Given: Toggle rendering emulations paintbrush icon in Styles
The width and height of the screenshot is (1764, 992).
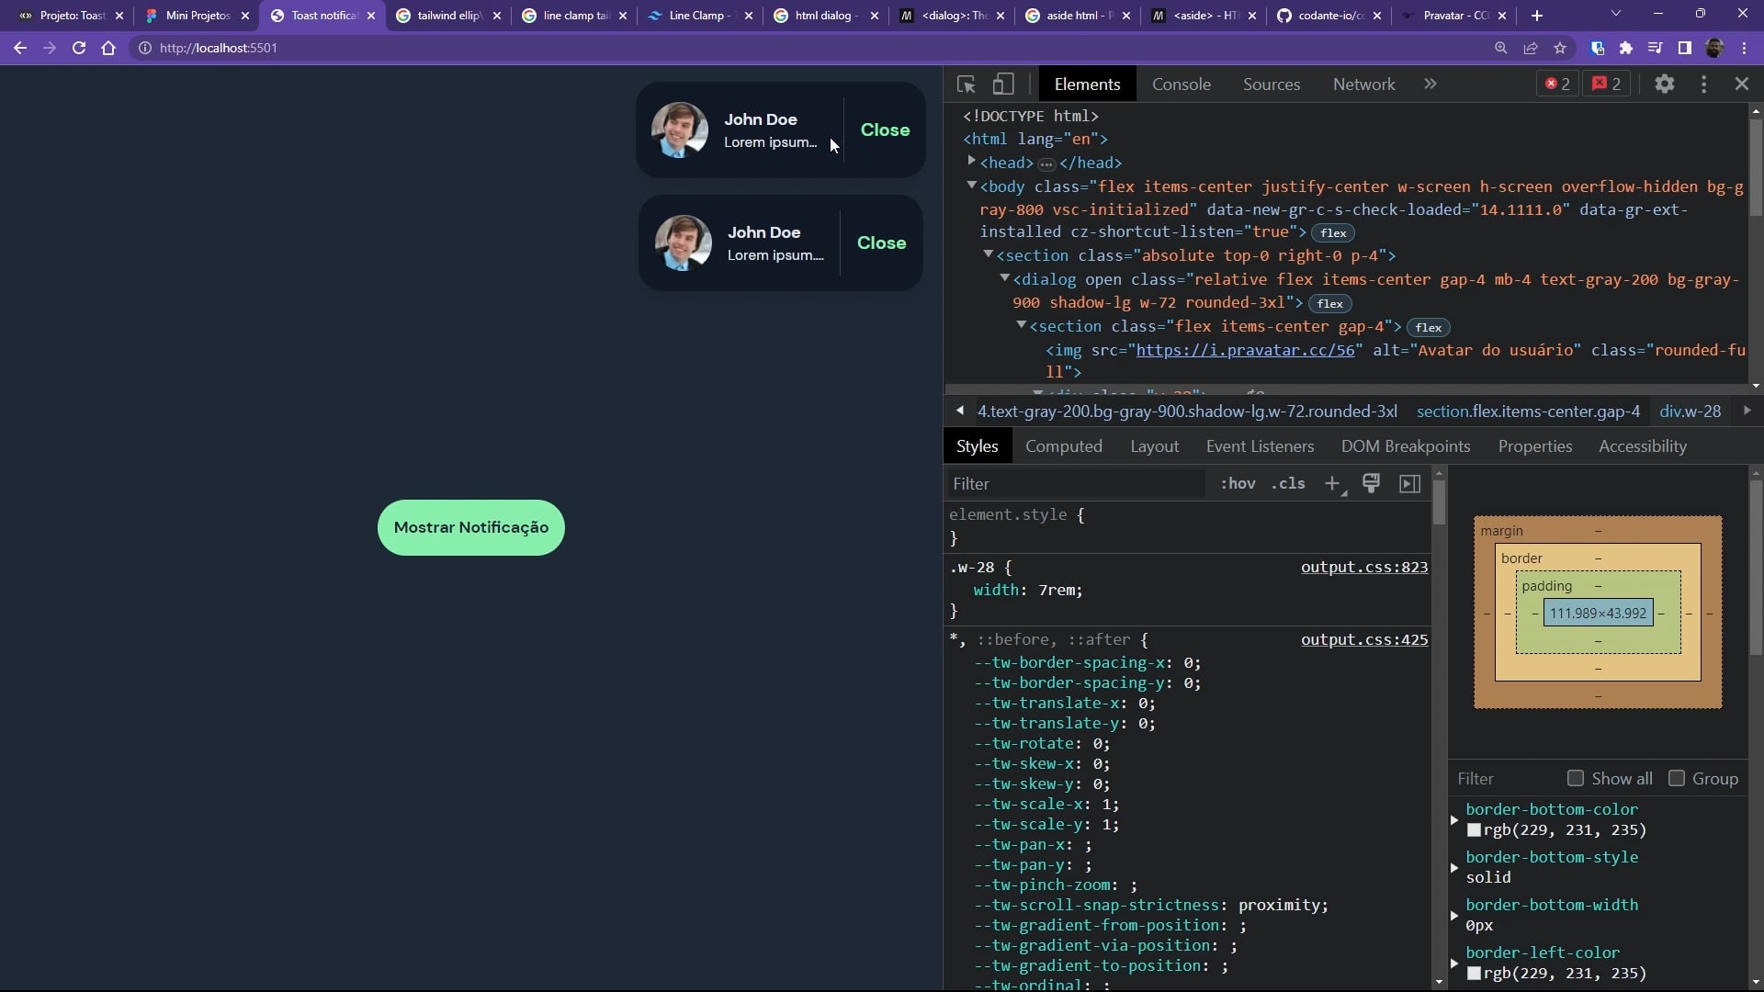Looking at the screenshot, I should [x=1371, y=484].
